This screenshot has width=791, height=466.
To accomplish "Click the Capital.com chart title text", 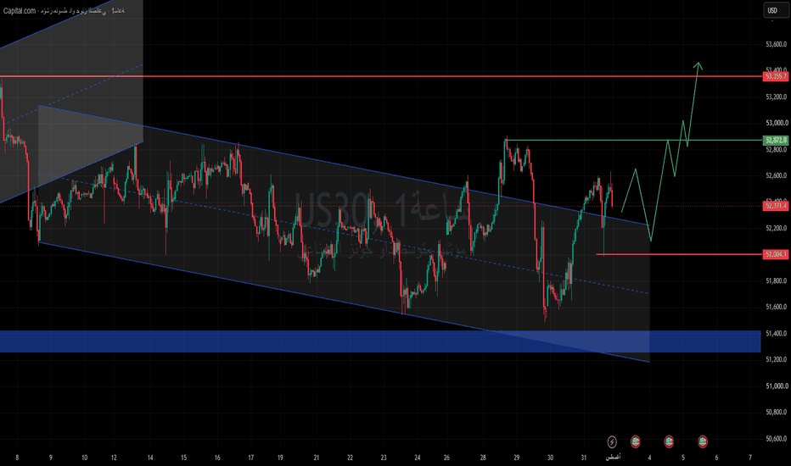I will pos(64,10).
